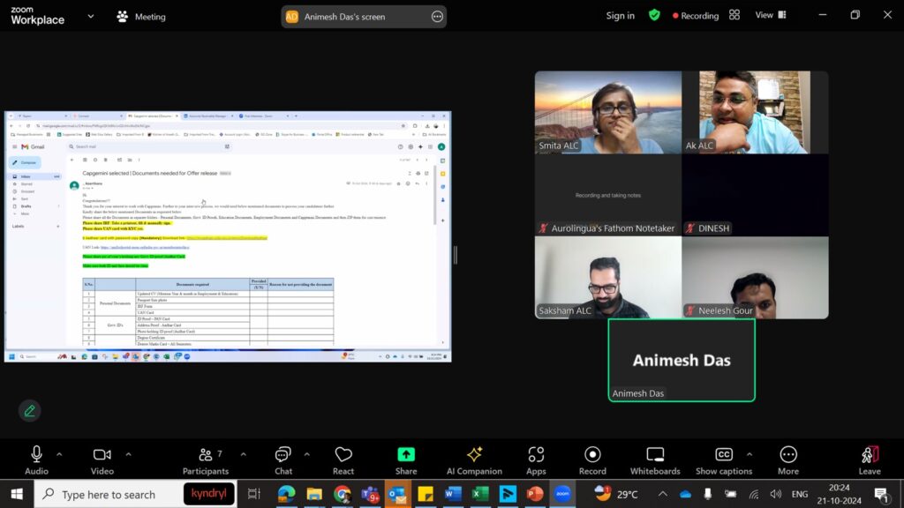Select Smita ALC video thumbnail
The image size is (904, 508).
click(607, 112)
